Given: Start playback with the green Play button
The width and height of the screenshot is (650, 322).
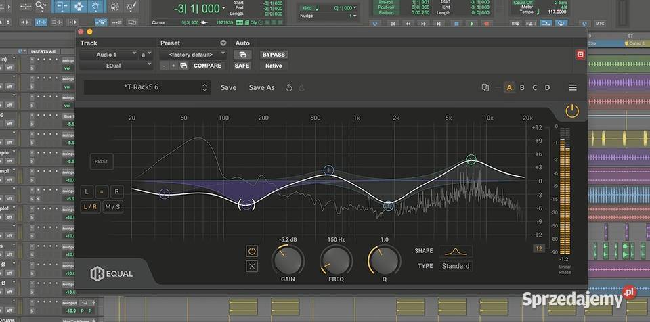Looking at the screenshot, I should 471,24.
